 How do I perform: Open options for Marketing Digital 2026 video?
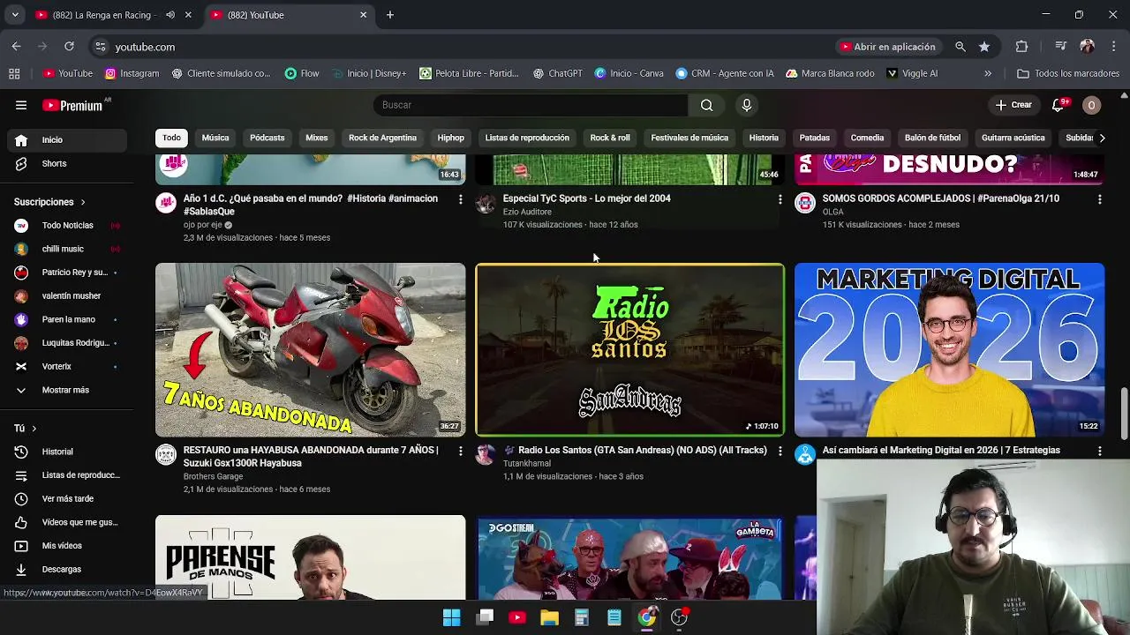pyautogui.click(x=1099, y=451)
